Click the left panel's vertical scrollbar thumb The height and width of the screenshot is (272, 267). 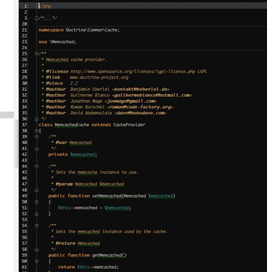[16, 143]
